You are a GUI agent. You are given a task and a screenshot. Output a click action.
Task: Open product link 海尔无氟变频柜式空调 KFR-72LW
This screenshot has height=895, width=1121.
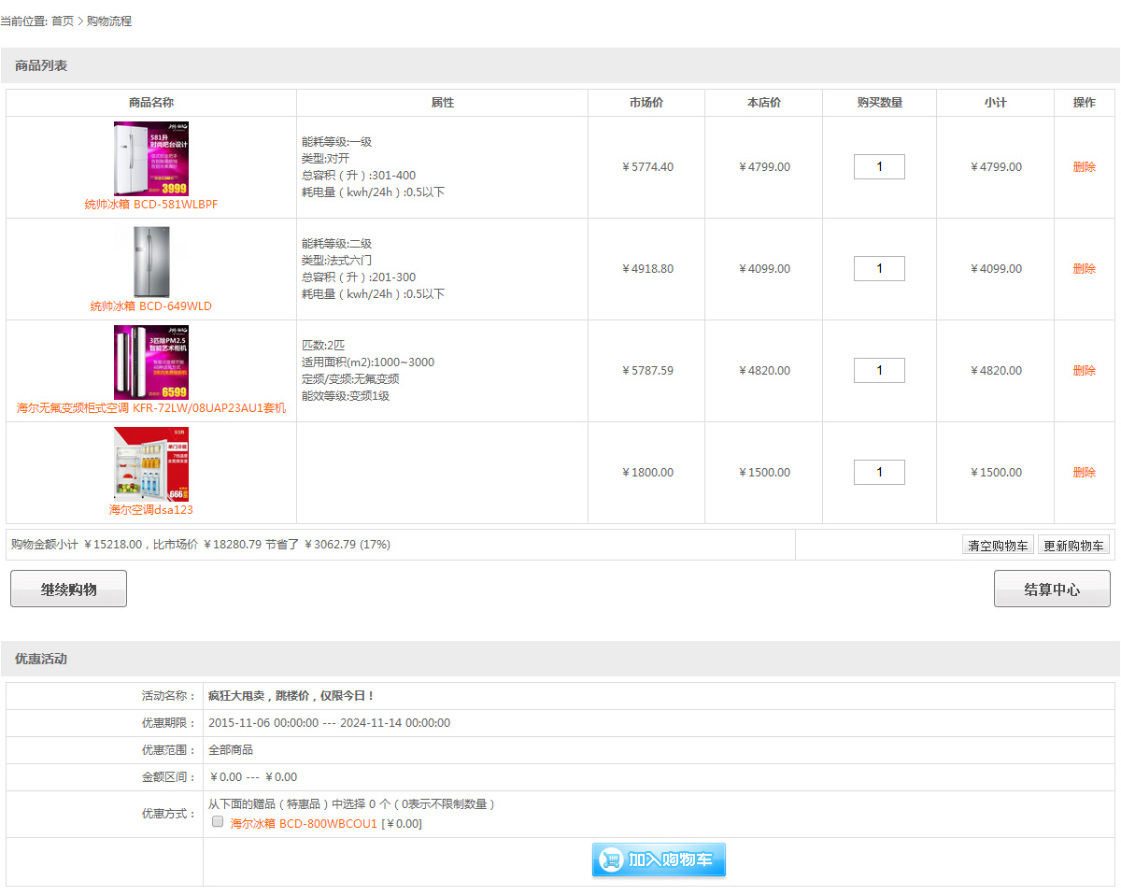151,408
